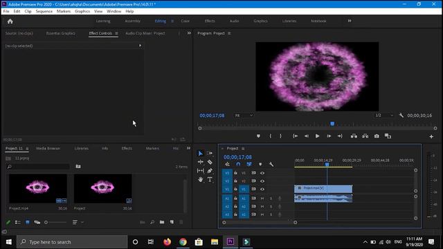
Task: Select the Selection tool arrow
Action: coord(200,154)
